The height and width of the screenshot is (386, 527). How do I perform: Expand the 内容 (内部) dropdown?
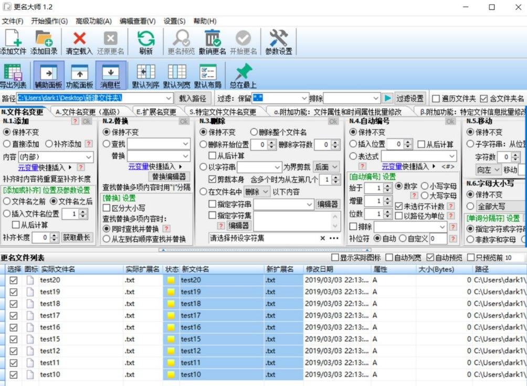(88, 157)
